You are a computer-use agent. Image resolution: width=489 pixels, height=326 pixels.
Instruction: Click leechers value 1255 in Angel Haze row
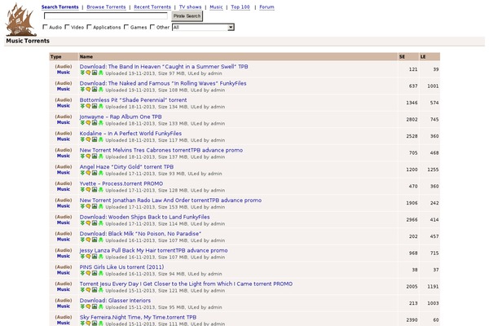433,170
